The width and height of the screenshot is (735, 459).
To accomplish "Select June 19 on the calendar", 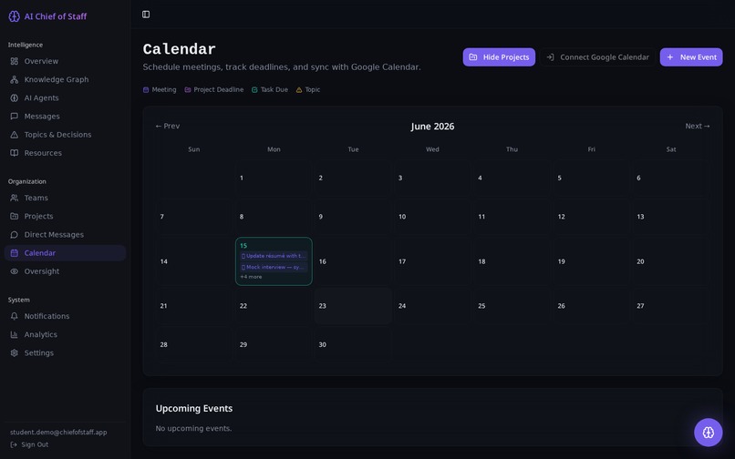I will (592, 261).
